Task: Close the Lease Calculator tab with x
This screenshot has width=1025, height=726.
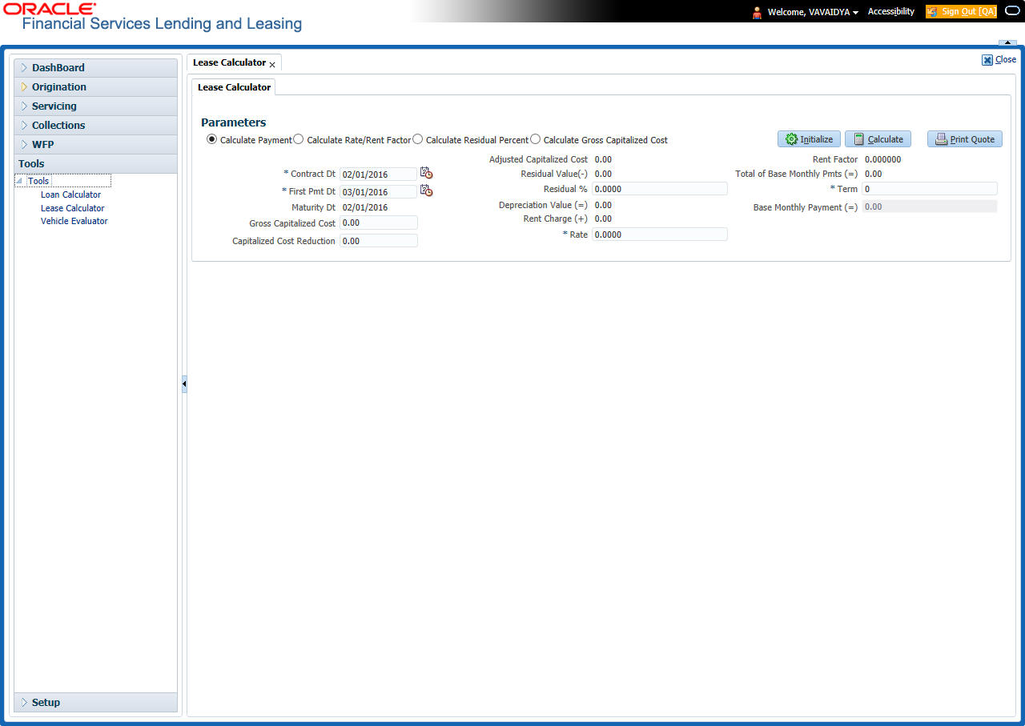Action: pyautogui.click(x=272, y=64)
